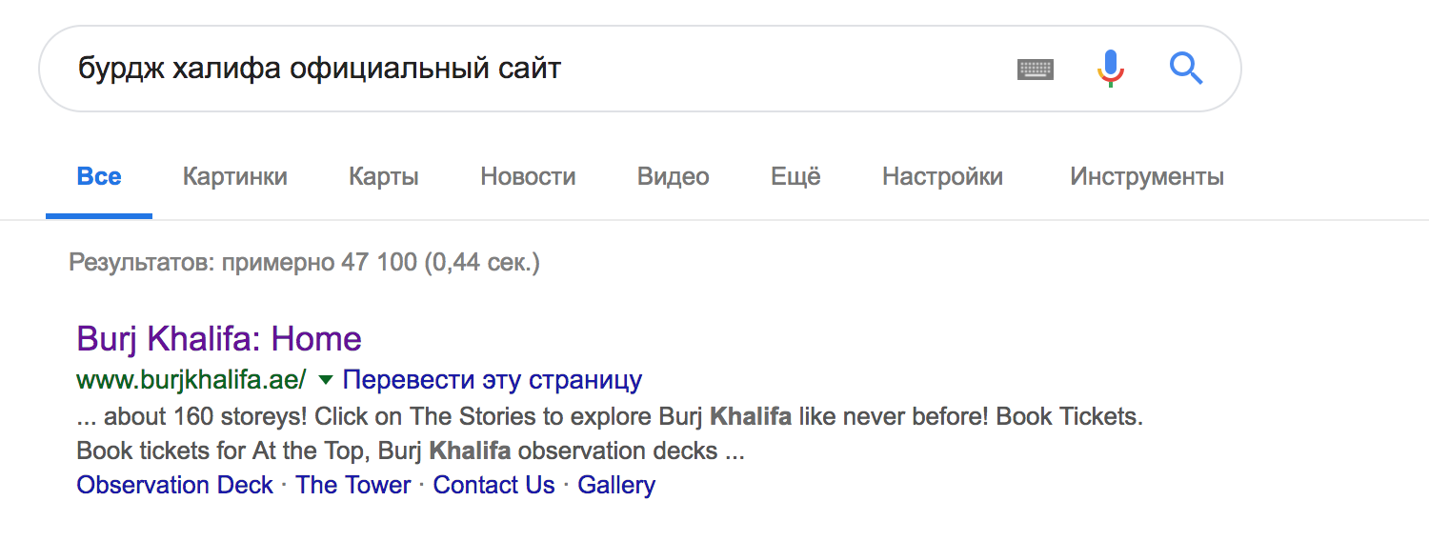Select the Все results tab

pos(99,177)
